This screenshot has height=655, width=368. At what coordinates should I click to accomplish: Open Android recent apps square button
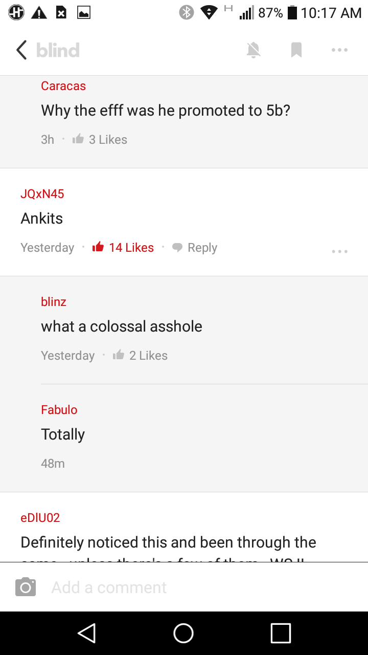coord(281,633)
